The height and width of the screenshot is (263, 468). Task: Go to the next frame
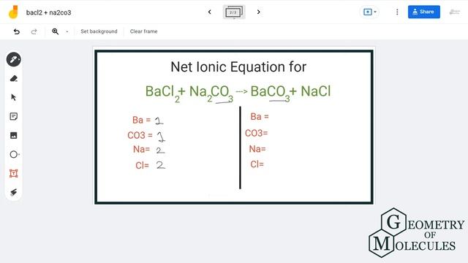(x=258, y=12)
